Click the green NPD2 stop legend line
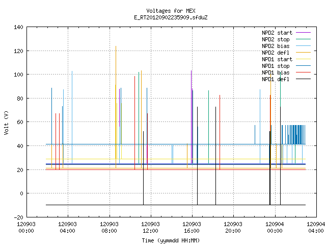The width and height of the screenshot is (326, 245). 304,39
